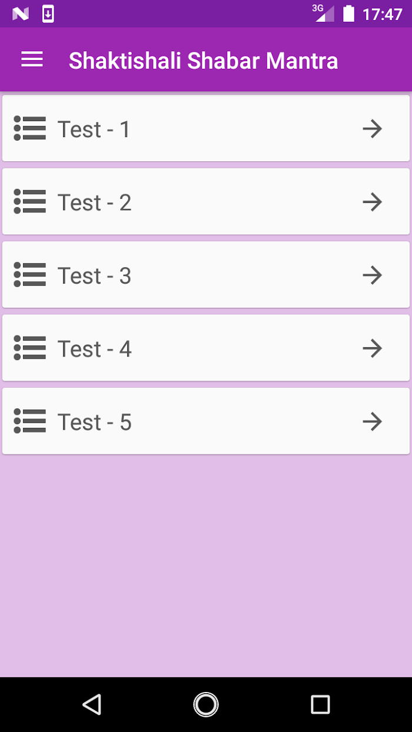Tap the recent apps square button
This screenshot has height=732, width=412.
pyautogui.click(x=320, y=704)
